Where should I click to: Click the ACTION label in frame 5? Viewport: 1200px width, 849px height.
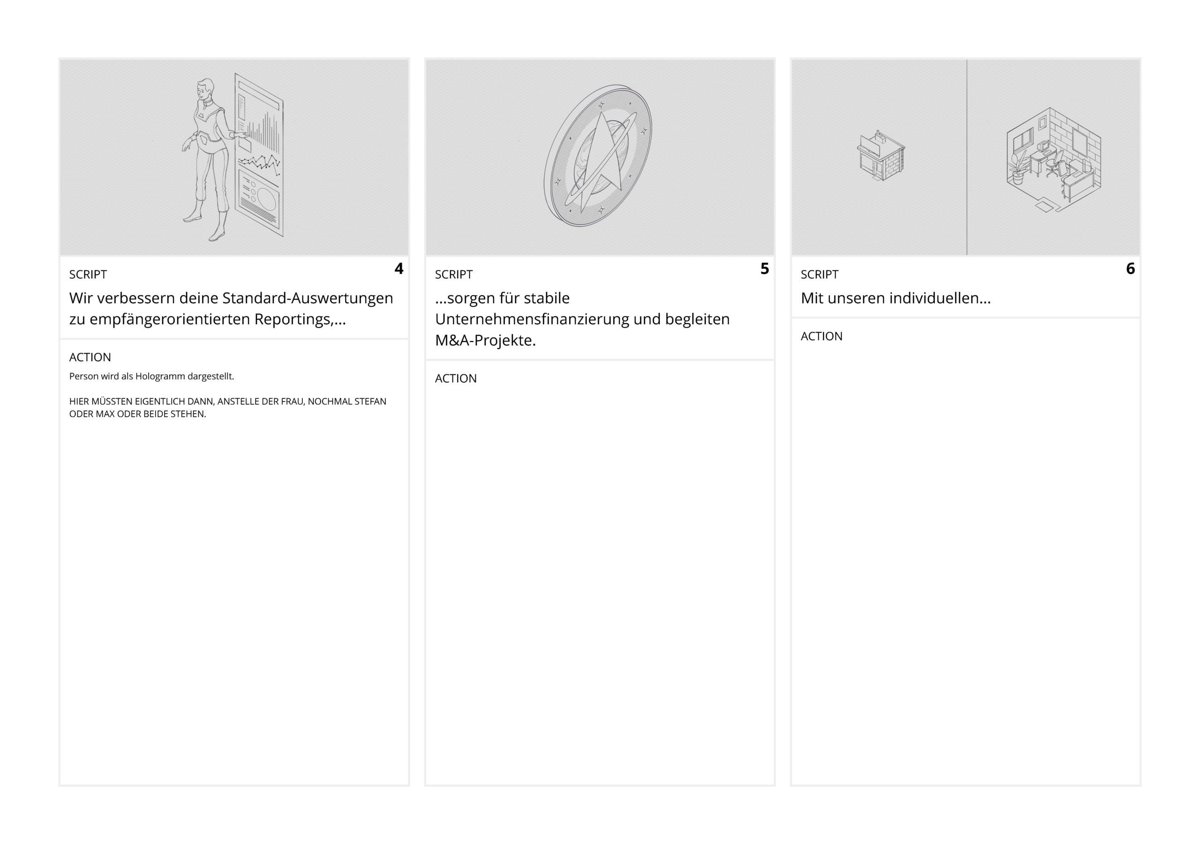pyautogui.click(x=456, y=379)
